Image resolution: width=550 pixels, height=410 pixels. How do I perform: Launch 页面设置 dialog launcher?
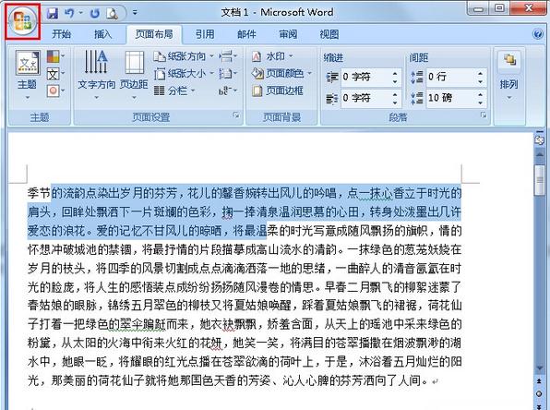click(x=236, y=115)
